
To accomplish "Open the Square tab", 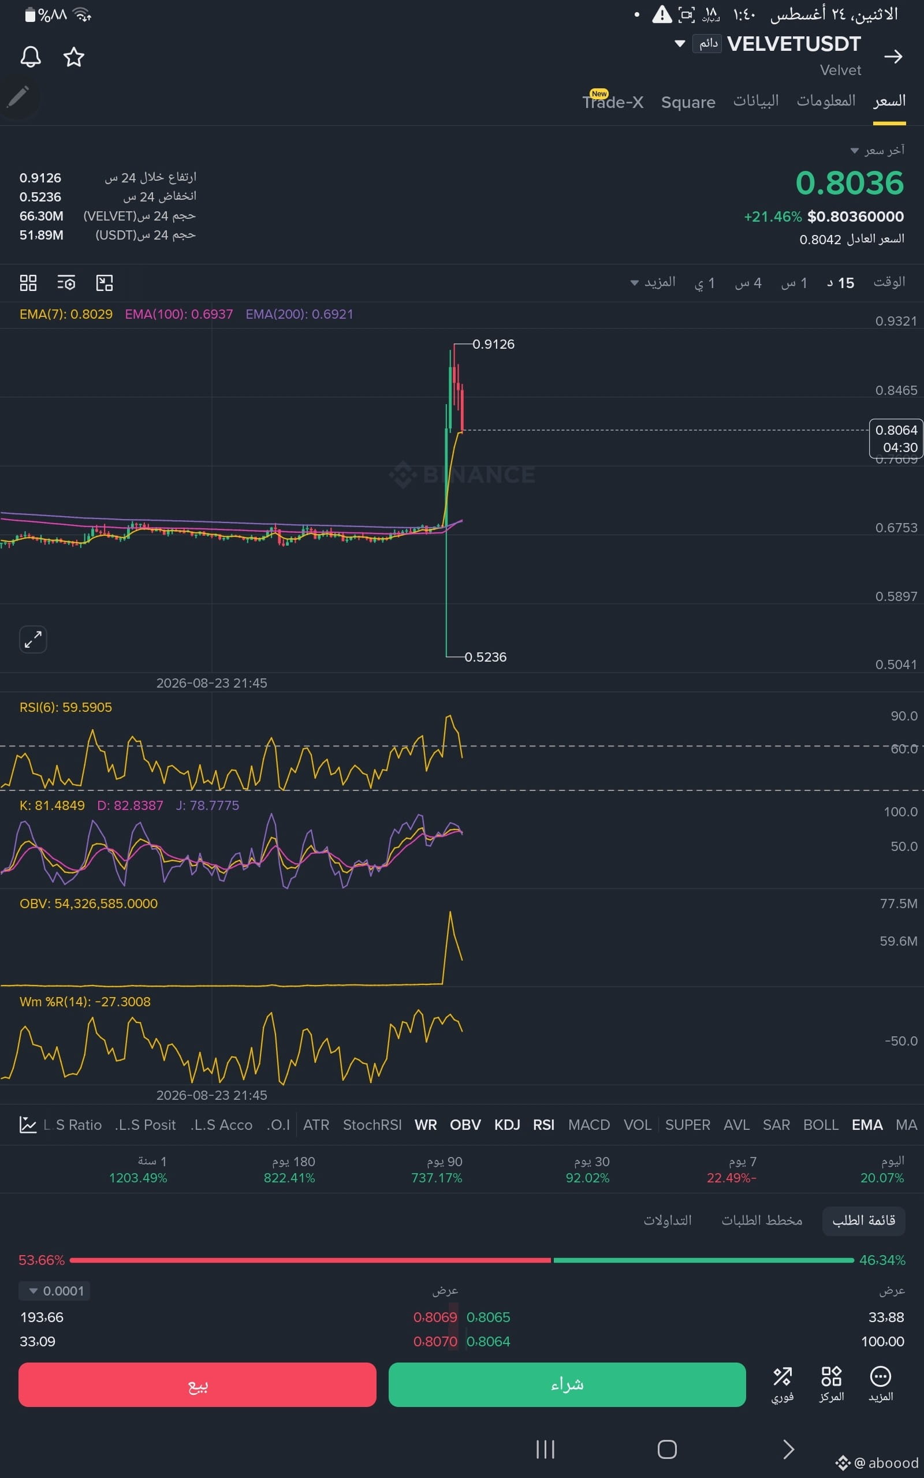I will (688, 102).
